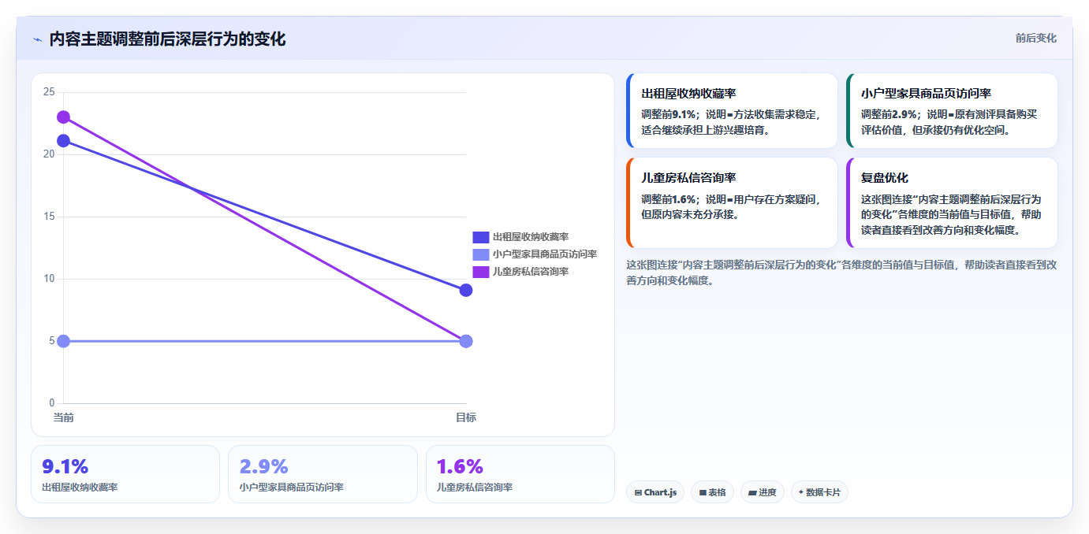Click the 小户型家具商品页访问率 legend label
The image size is (1089, 534).
click(x=545, y=254)
